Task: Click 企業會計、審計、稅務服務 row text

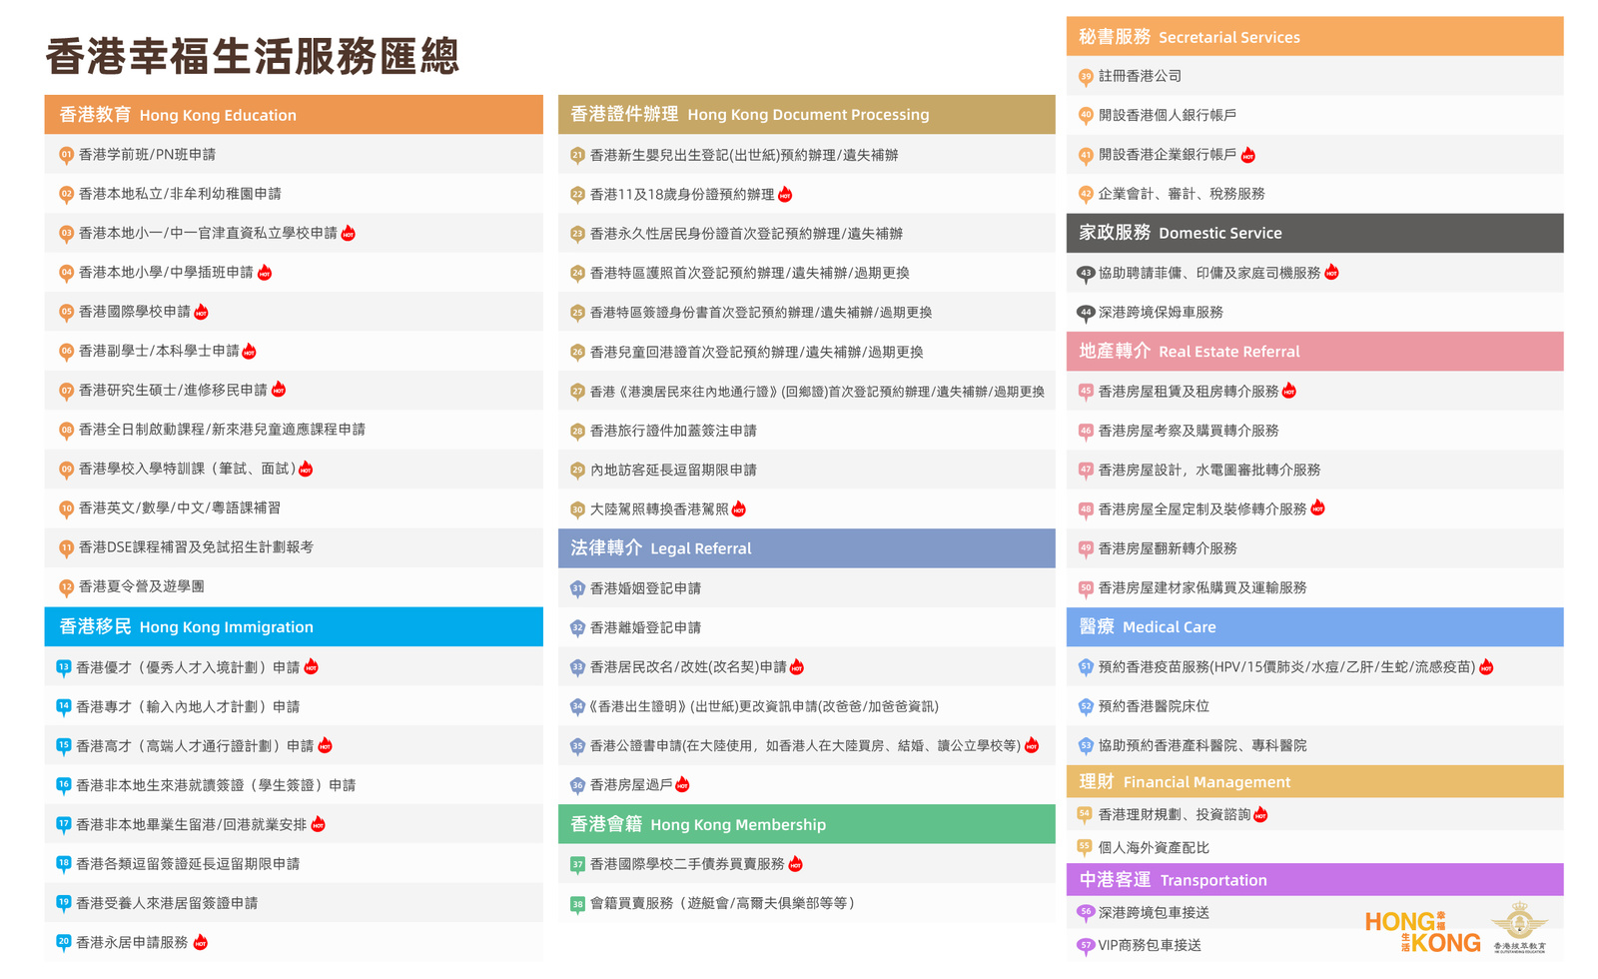Action: click(1182, 194)
